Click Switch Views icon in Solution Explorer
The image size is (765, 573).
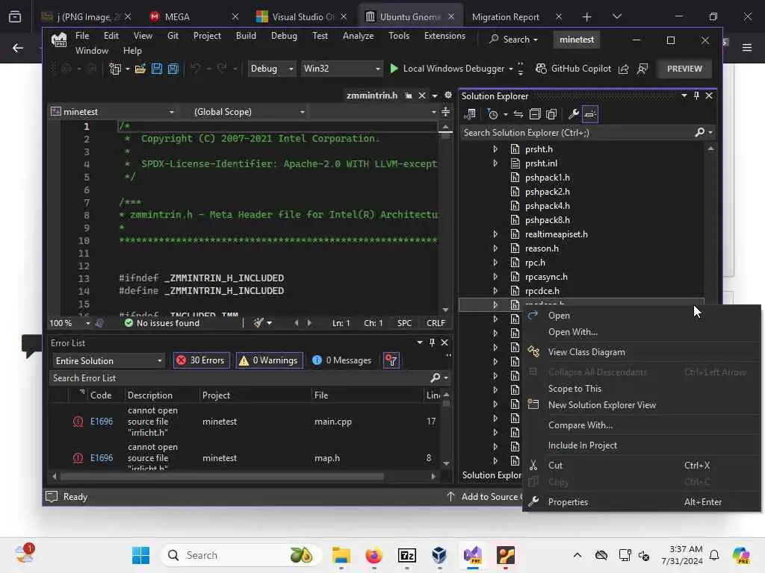[x=470, y=114]
